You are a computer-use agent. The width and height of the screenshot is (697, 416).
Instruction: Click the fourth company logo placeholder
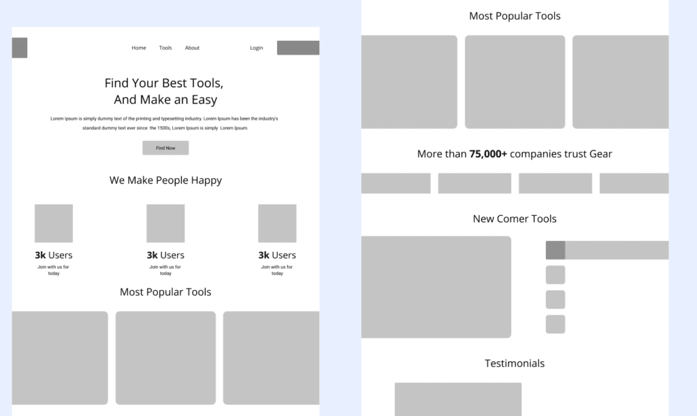tap(634, 183)
